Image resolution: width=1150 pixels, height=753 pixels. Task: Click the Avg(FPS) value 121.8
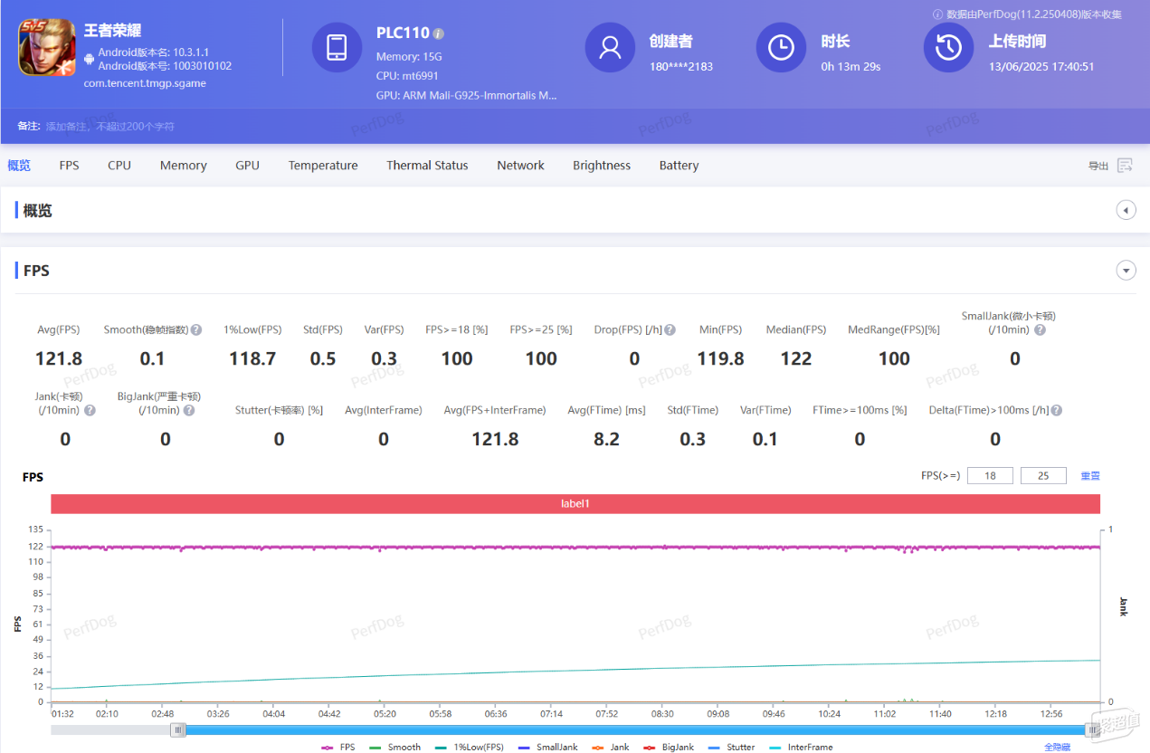pos(59,358)
